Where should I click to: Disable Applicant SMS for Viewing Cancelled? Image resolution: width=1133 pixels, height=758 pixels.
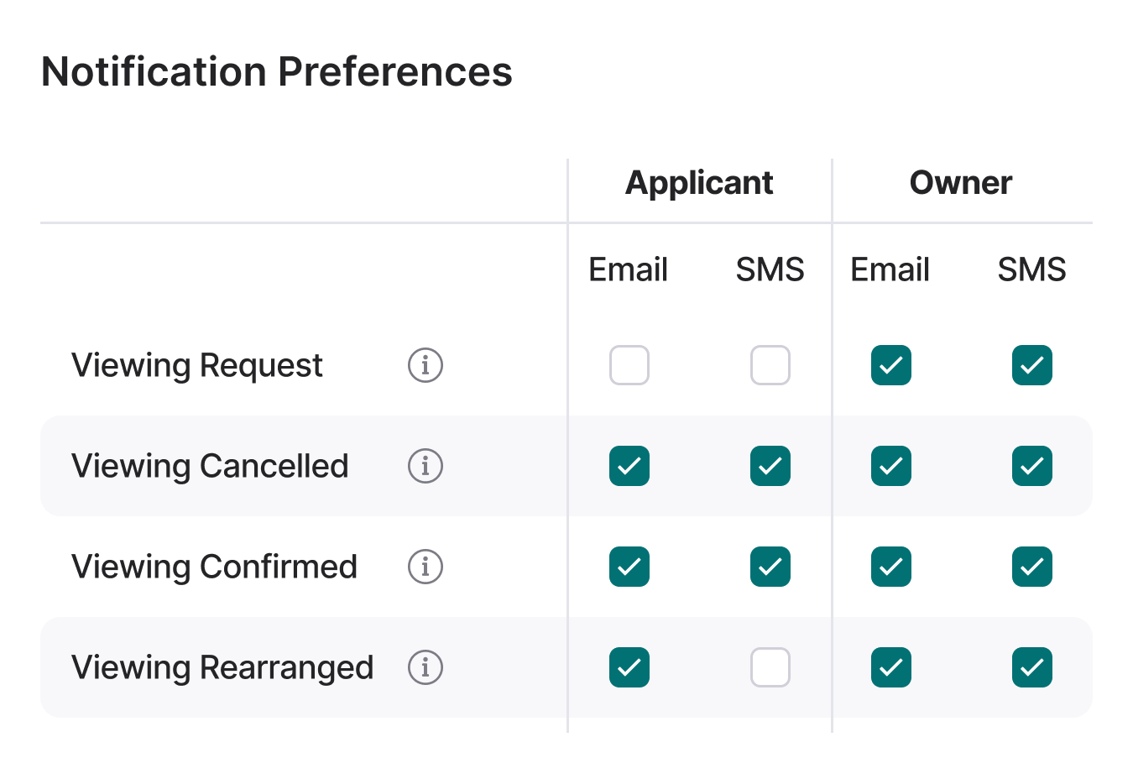pos(770,466)
